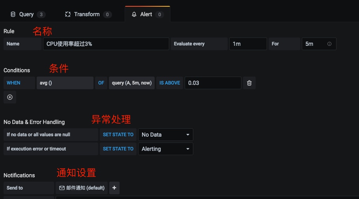Click the IS ABOVE evaluator type

[x=170, y=83]
